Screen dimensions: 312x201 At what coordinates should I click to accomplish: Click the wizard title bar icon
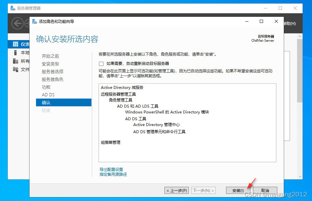[35, 21]
